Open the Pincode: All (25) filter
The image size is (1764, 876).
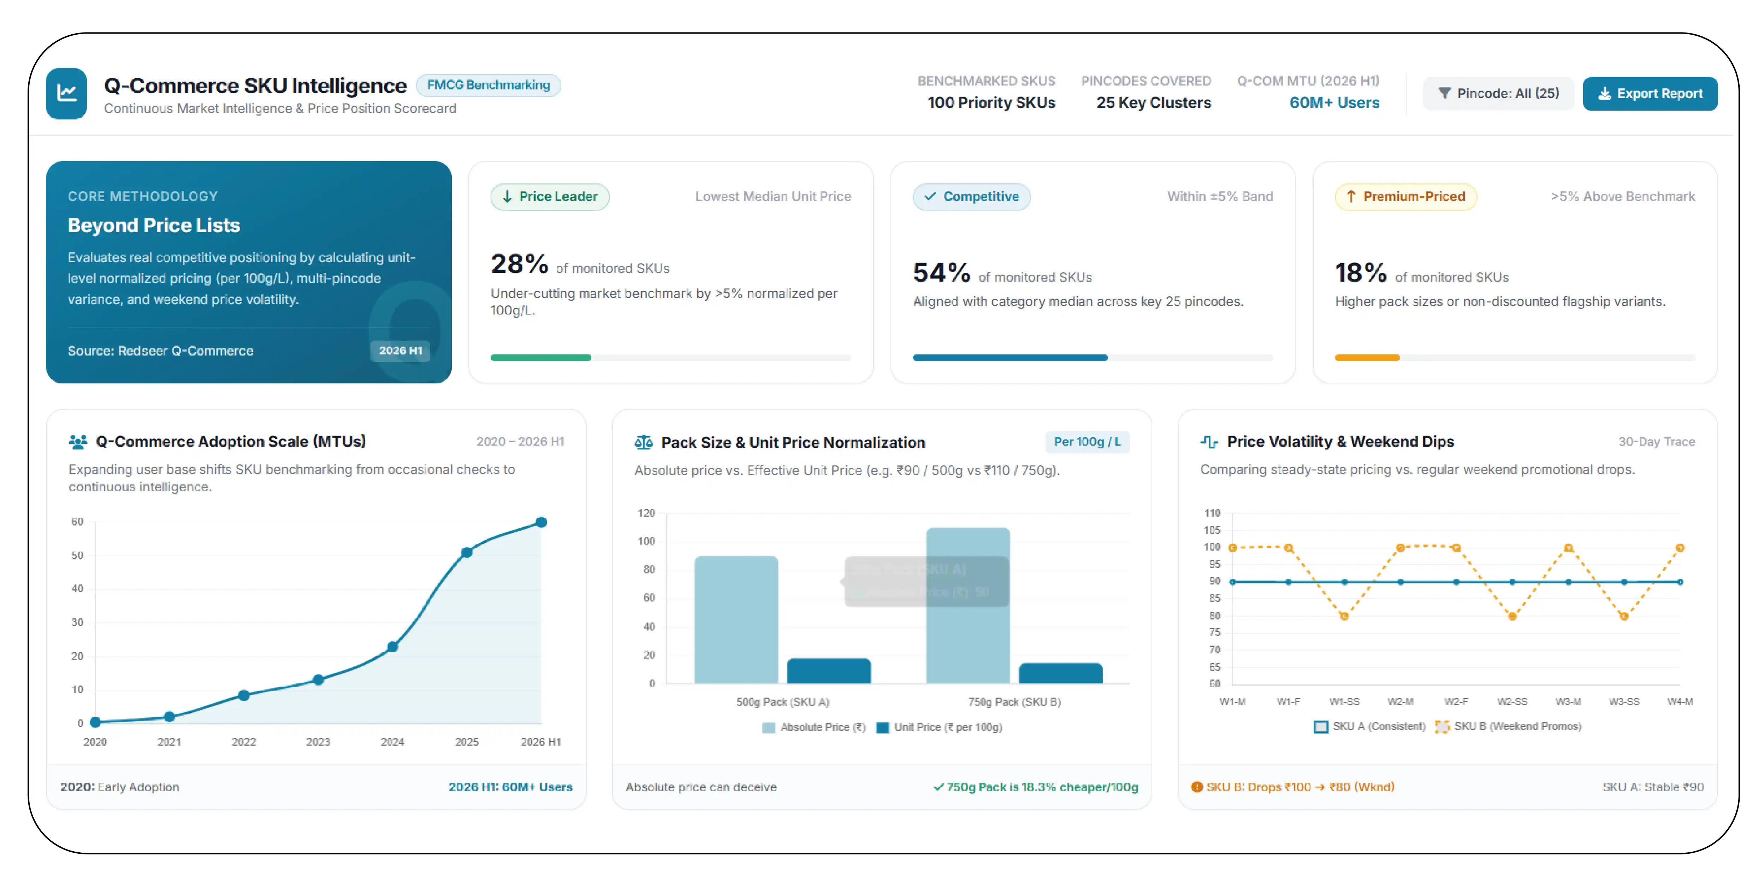click(x=1498, y=94)
